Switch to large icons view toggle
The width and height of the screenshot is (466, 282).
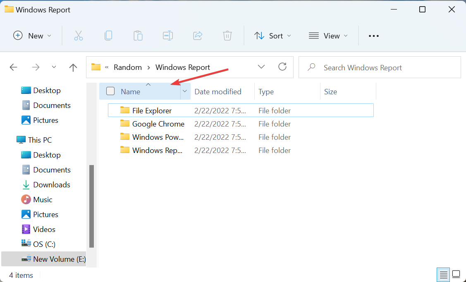pos(456,275)
